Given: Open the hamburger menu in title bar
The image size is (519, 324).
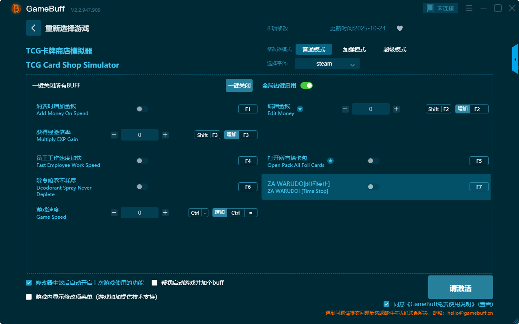Looking at the screenshot, I should (469, 8).
